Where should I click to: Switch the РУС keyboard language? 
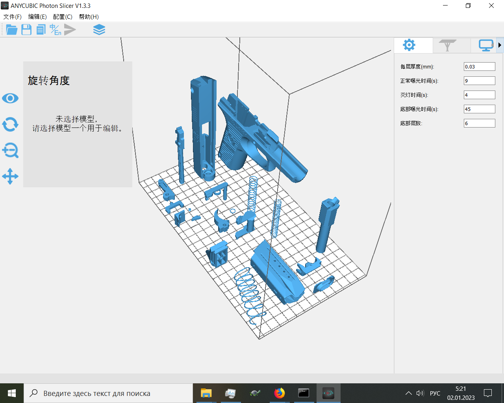(x=435, y=393)
